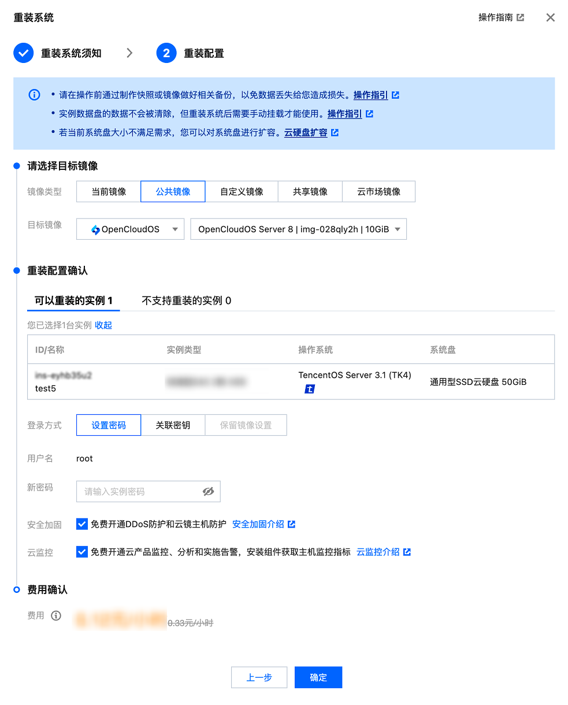568x705 pixels.
Task: Choose 设置密码 login method
Action: pos(109,425)
